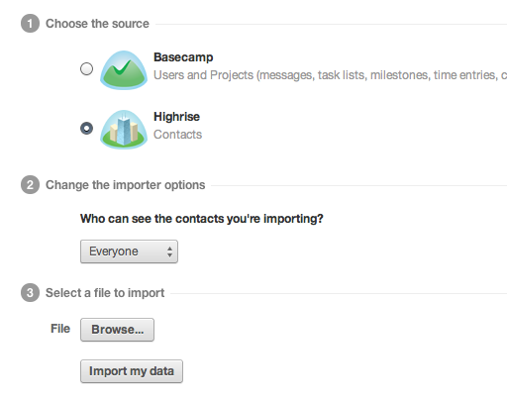Click the Browse... file button
507x401 pixels.
(117, 330)
